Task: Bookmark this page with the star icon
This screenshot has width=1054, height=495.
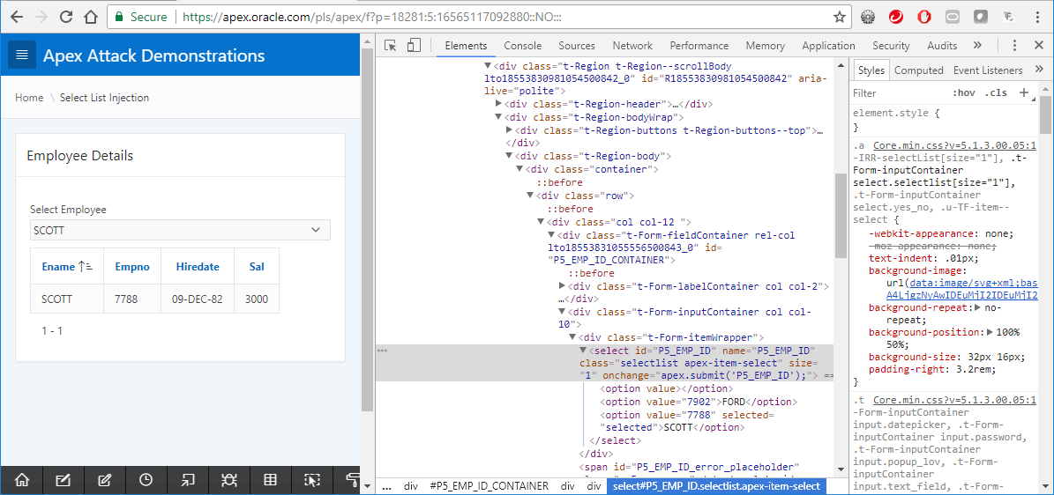Action: pos(839,17)
